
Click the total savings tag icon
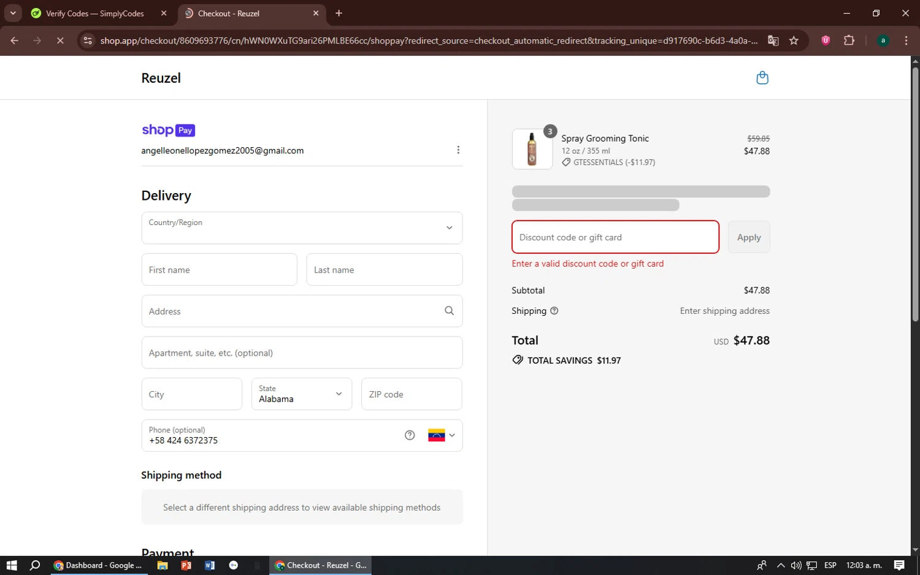click(x=518, y=360)
